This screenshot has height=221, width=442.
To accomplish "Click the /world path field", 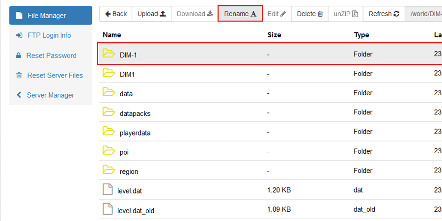I will click(x=423, y=14).
